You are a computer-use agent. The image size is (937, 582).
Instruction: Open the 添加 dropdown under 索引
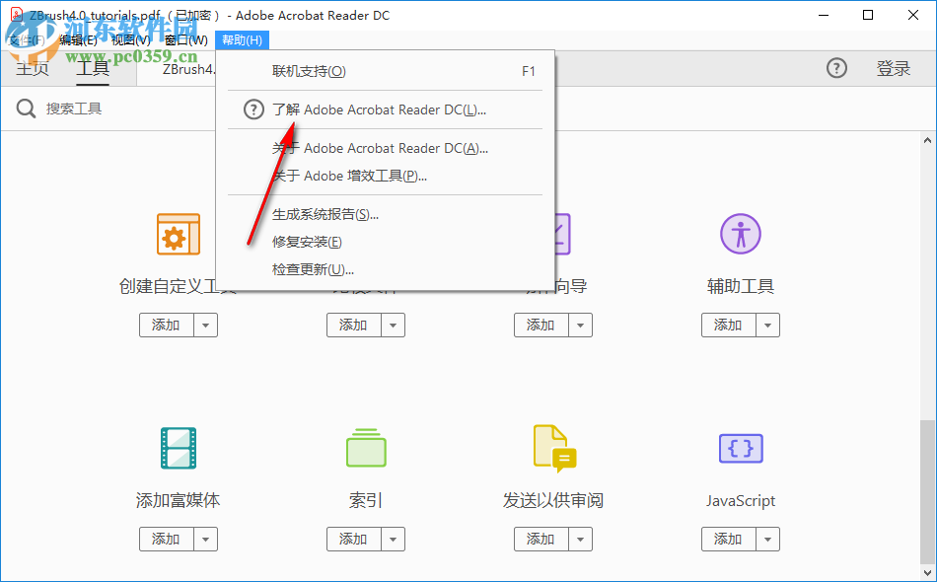(x=393, y=539)
